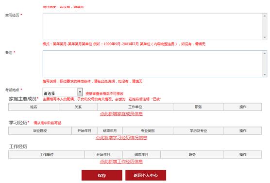The image size is (270, 183).
Task: Click the 姓名 column header in family table
Action: click(x=34, y=107)
